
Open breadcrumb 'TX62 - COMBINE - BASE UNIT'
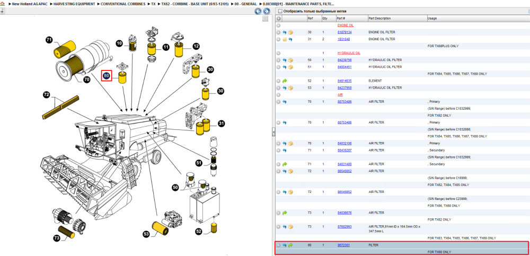195,4
